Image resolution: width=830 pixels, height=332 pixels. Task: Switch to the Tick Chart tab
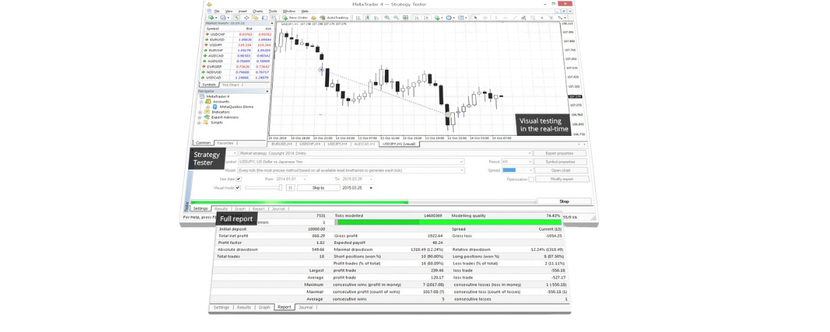pyautogui.click(x=231, y=84)
